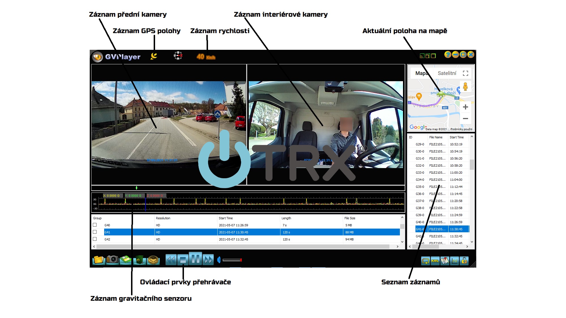
Task: Sort by the File Size column header
Action: click(371, 218)
